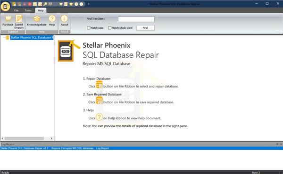Click the Purchase cart button in ribbon
Viewport: 283px width, 174px height.
click(8, 21)
